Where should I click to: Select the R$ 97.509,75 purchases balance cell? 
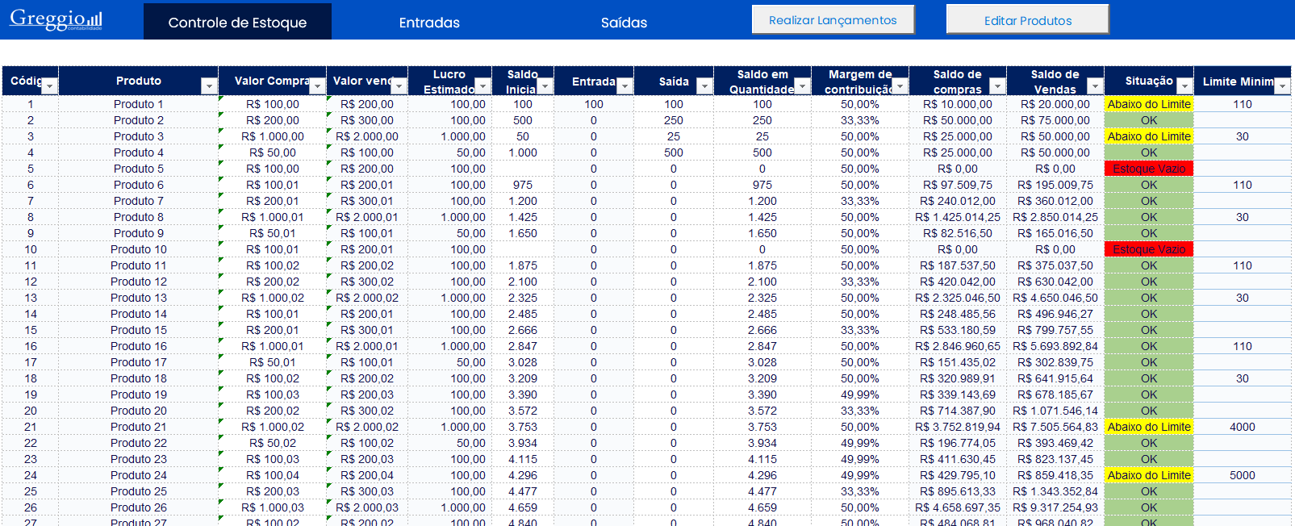[x=958, y=185]
